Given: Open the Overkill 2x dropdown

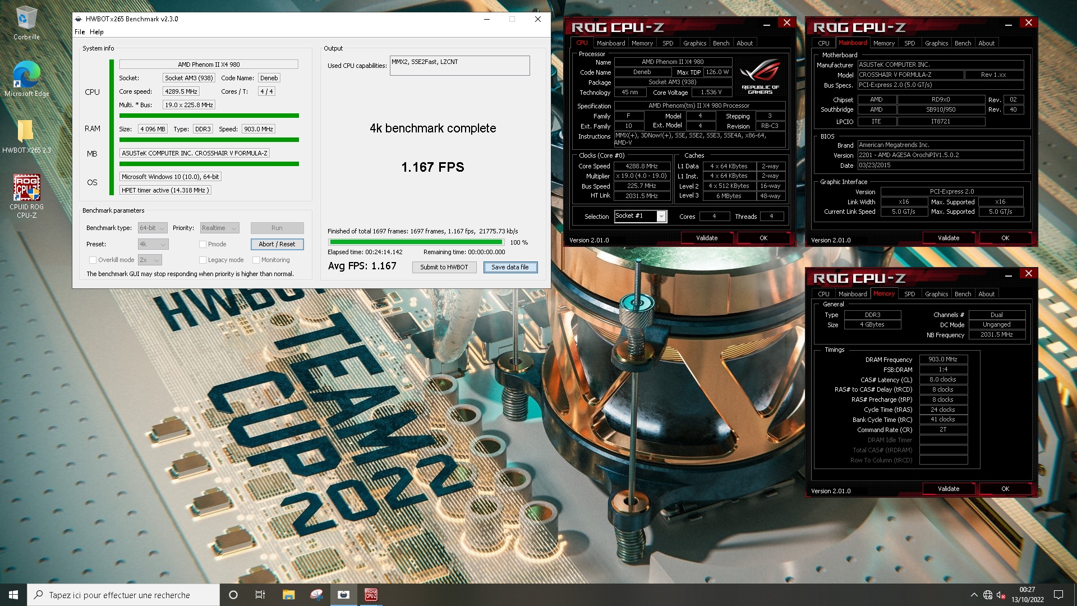Looking at the screenshot, I should coord(150,260).
